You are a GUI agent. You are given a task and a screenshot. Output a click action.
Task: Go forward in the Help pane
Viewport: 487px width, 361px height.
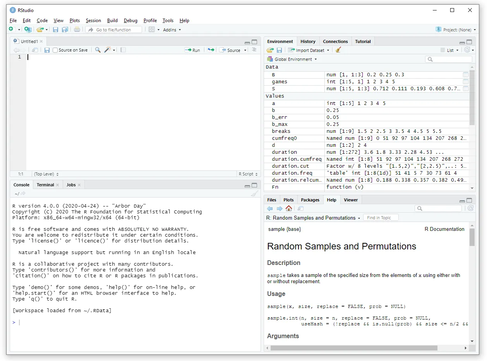tap(279, 208)
